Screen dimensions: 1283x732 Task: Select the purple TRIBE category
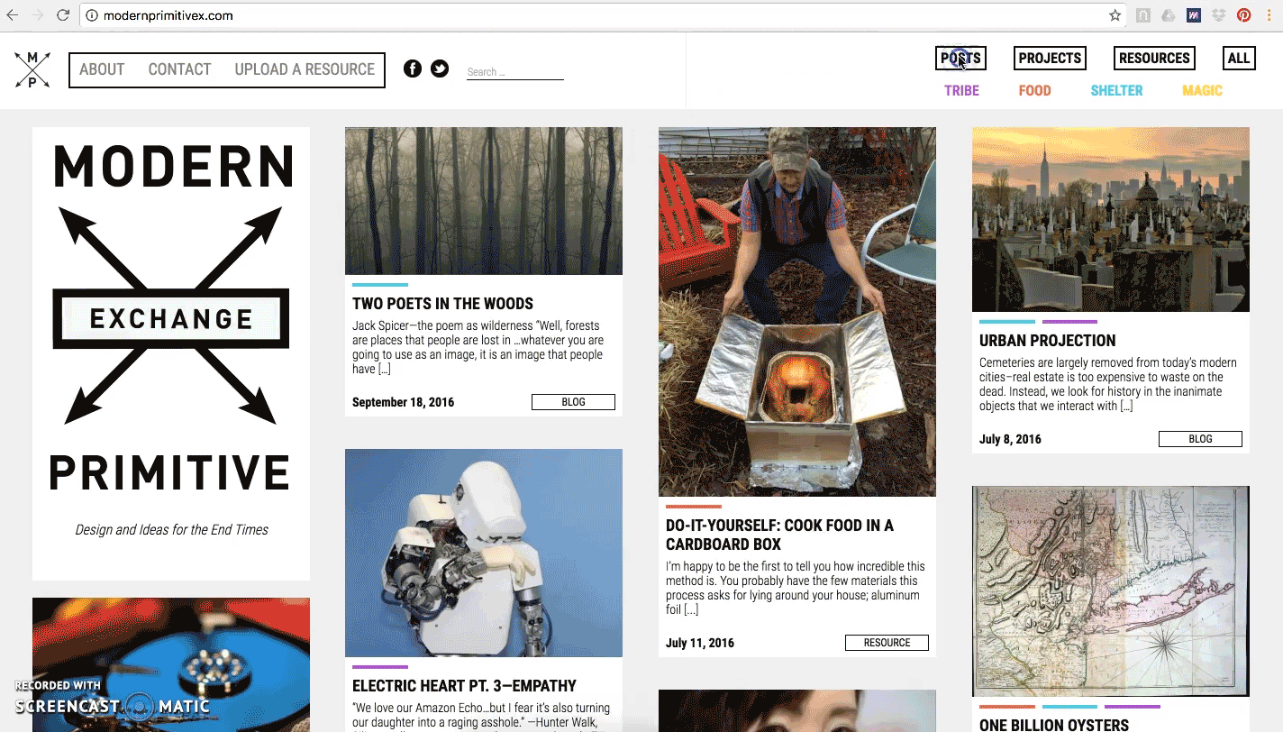click(x=961, y=91)
